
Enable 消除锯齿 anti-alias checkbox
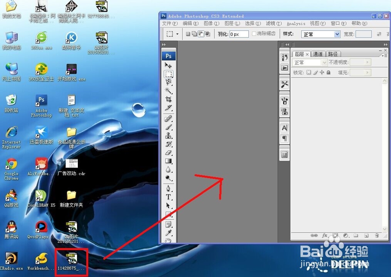click(x=254, y=34)
